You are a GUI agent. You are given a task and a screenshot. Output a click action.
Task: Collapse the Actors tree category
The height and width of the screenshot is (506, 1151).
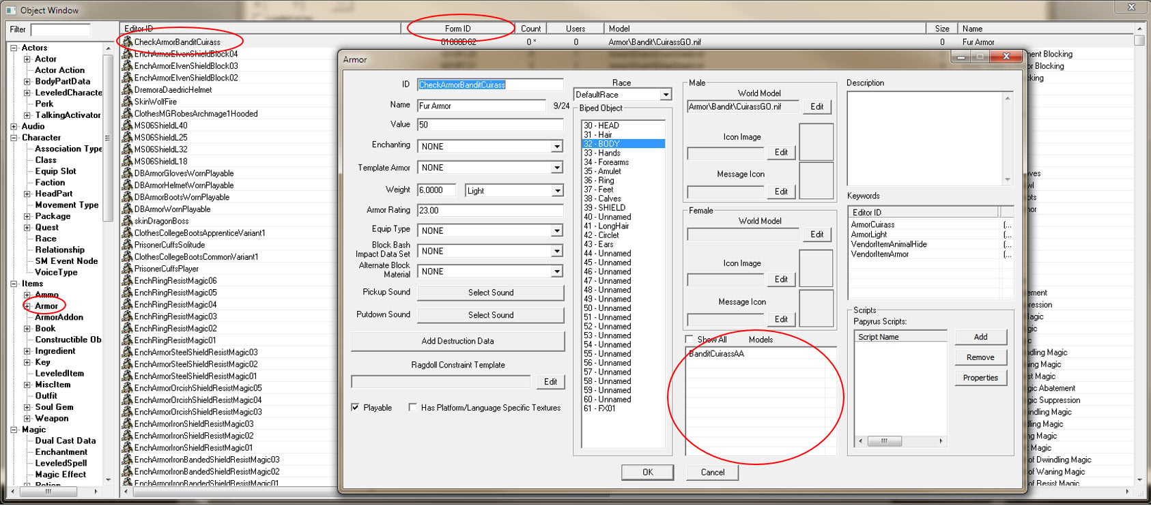click(14, 48)
